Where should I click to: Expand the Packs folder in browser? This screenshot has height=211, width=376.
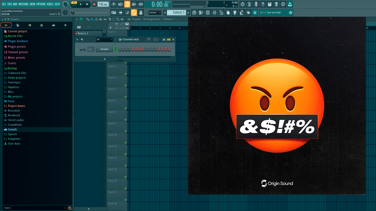(x=11, y=101)
